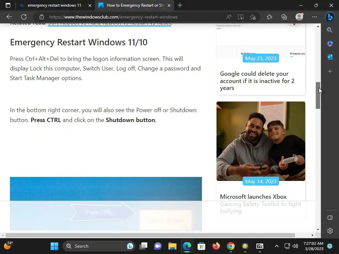This screenshot has width=339, height=254.
Task: Open Outlook in the Edge sidebar
Action: point(330,57)
